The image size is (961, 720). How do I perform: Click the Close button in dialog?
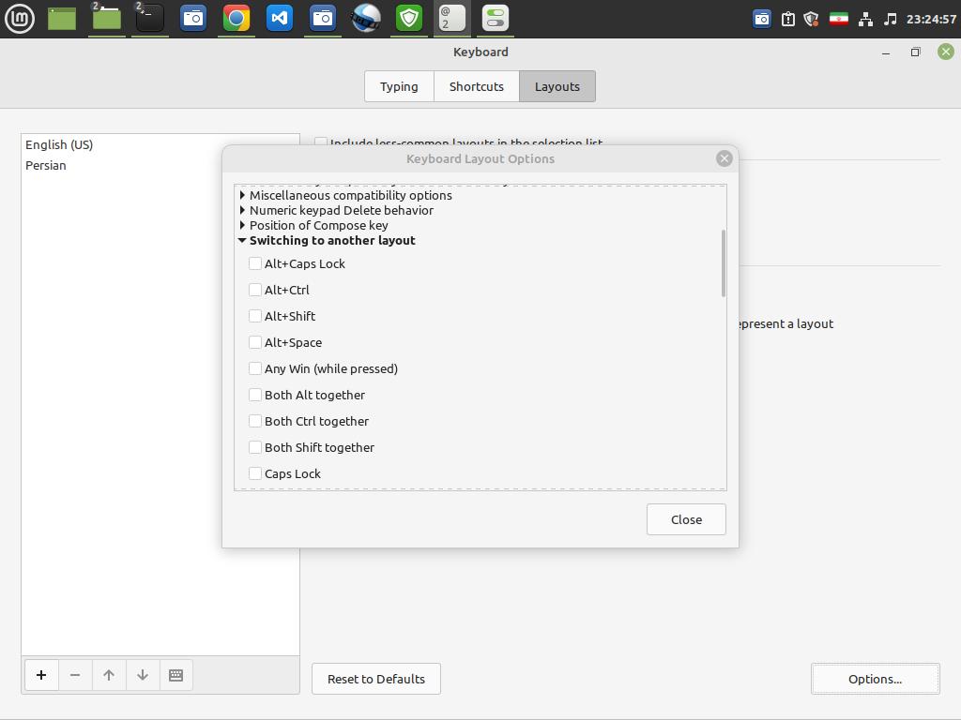click(686, 519)
